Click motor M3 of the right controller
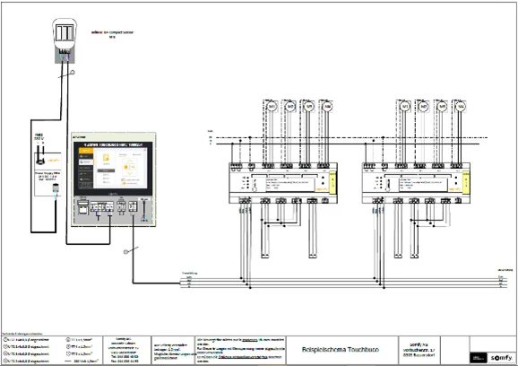Screen dimensions: 518x366 click(x=442, y=107)
